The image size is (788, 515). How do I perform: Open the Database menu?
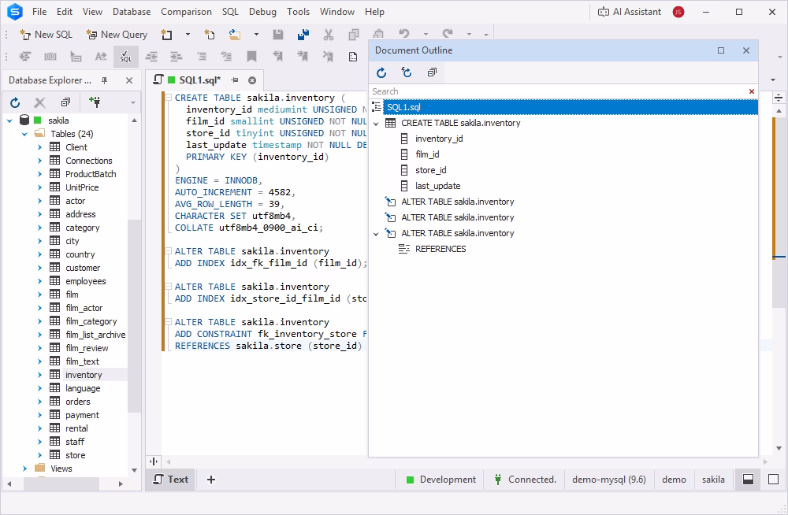131,12
